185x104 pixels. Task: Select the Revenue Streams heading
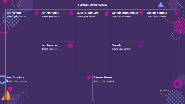(103, 77)
